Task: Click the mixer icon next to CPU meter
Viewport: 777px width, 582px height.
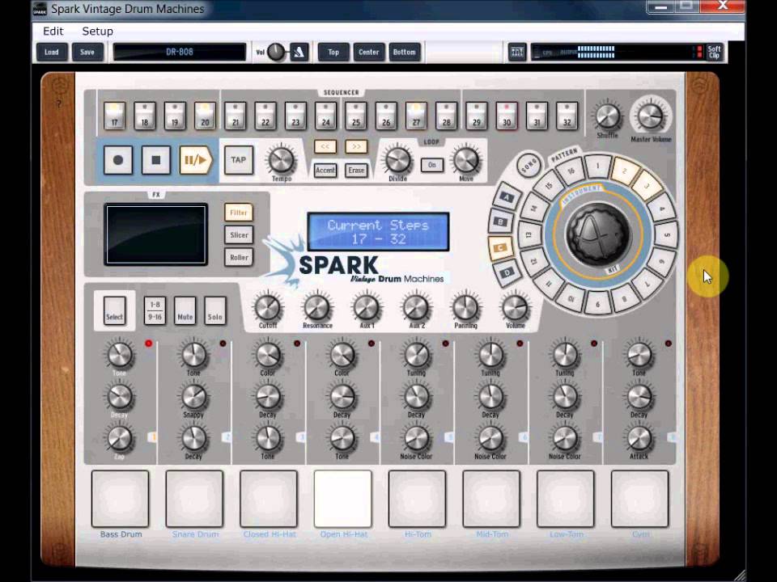Action: click(517, 52)
